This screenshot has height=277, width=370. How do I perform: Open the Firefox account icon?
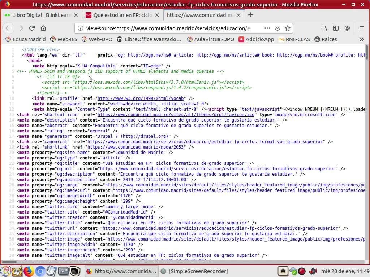tap(347, 28)
